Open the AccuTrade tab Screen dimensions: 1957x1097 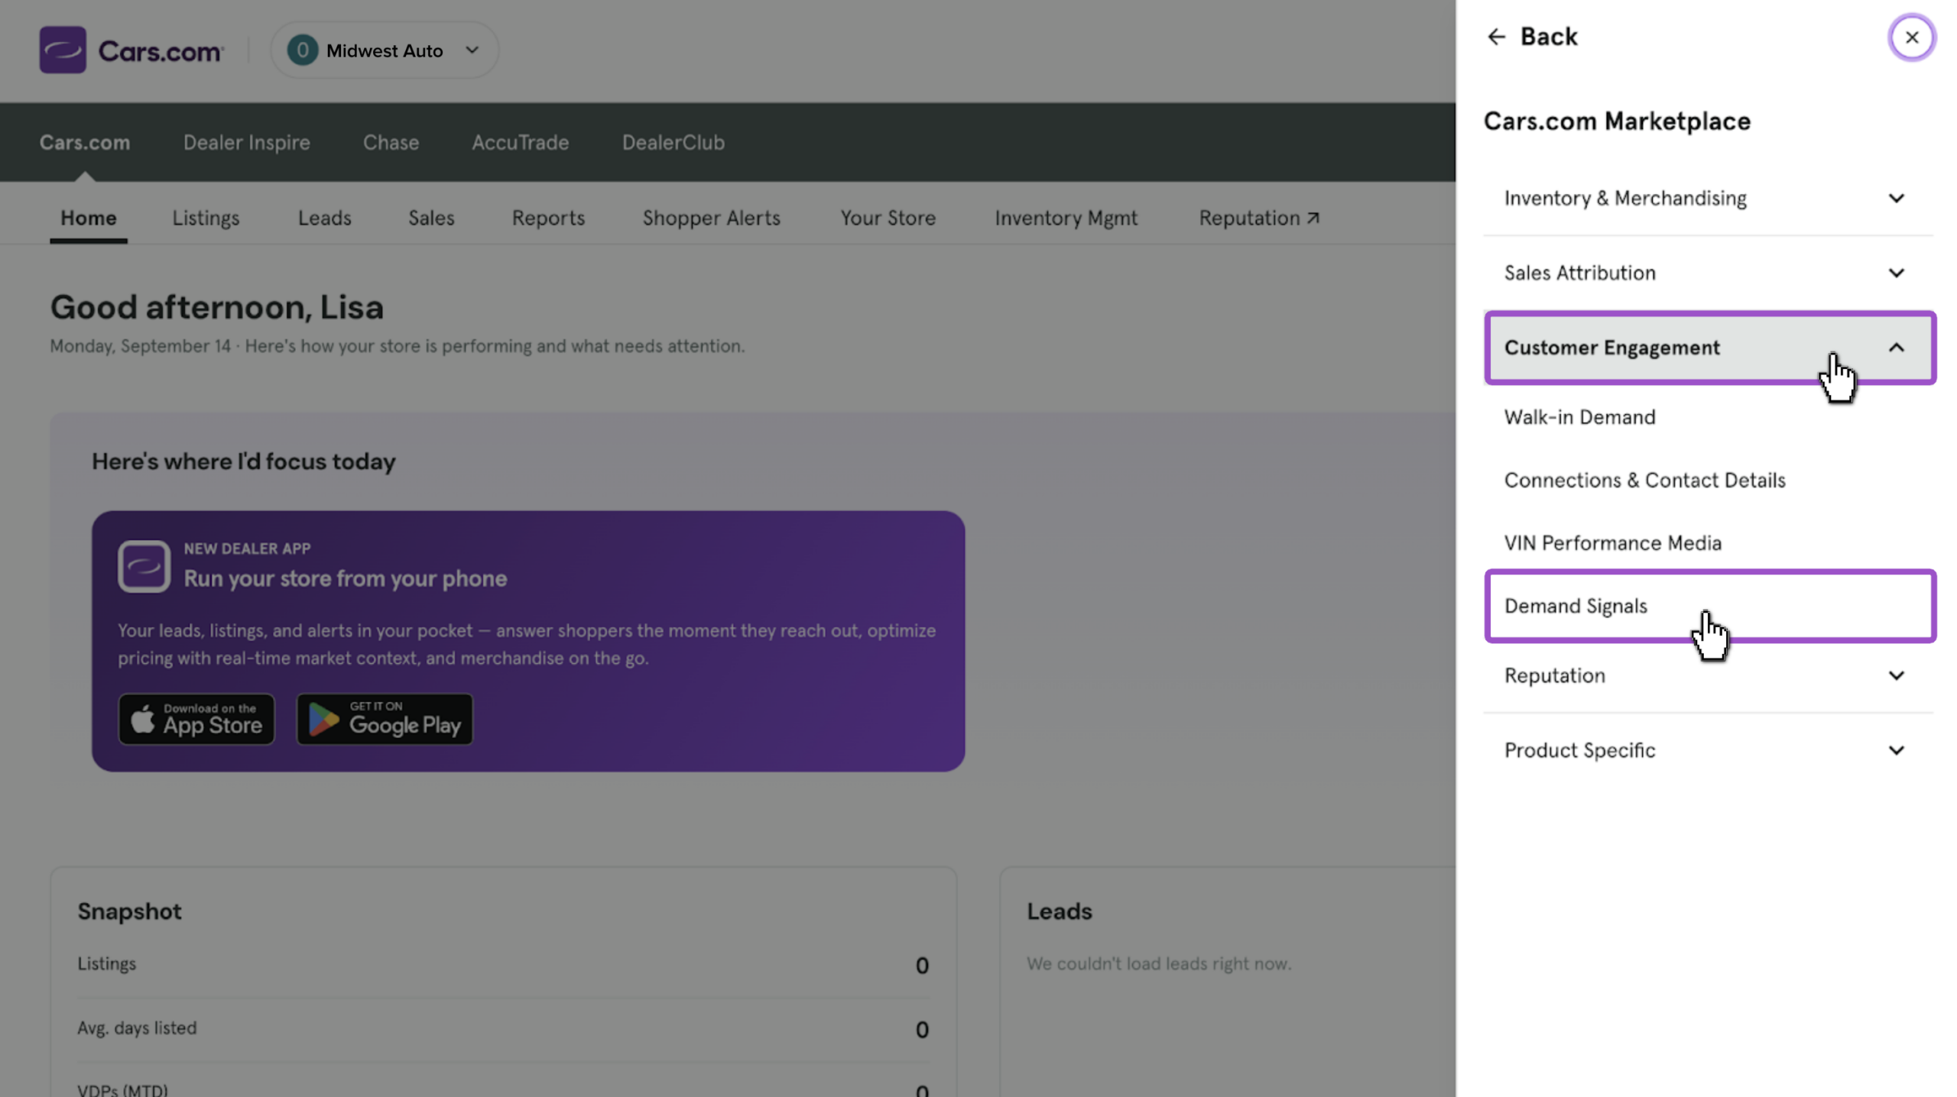tap(520, 142)
